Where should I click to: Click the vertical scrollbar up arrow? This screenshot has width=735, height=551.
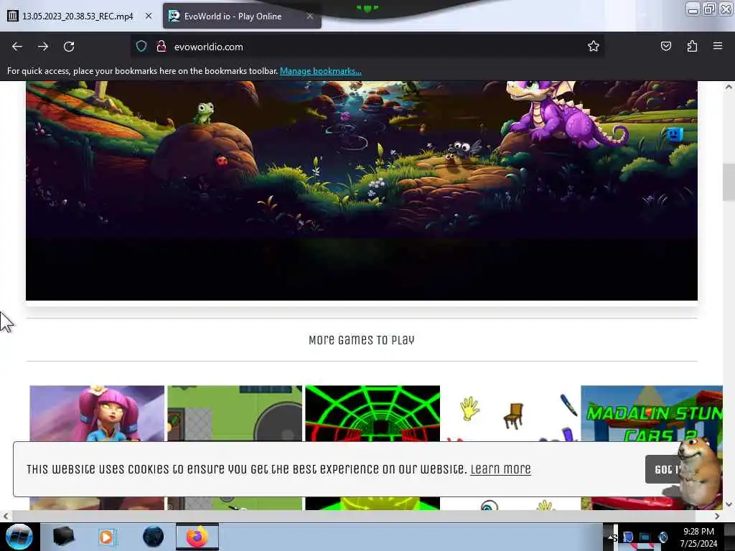click(x=729, y=87)
